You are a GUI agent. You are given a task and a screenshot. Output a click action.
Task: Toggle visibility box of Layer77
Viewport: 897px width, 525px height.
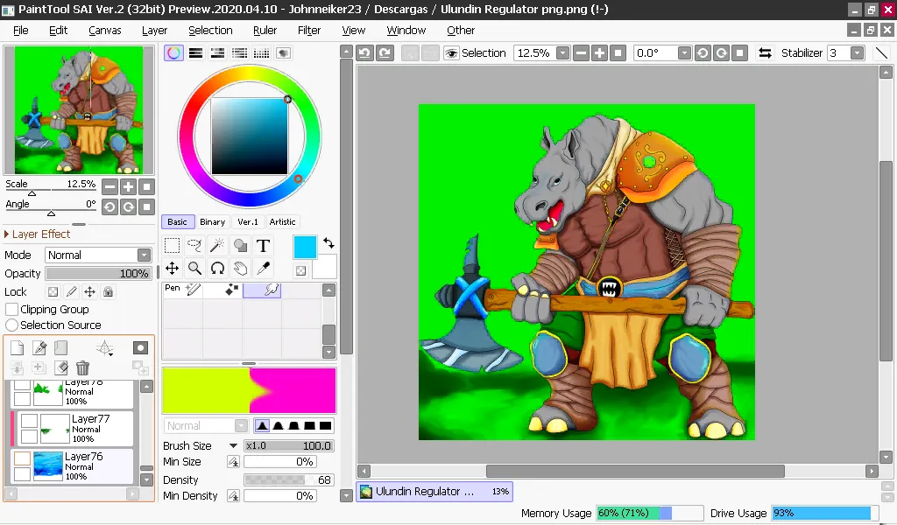(x=29, y=421)
